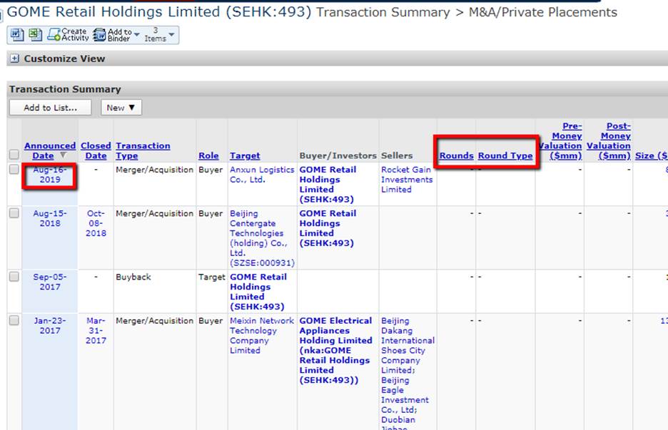Sort by Role column header

pos(208,156)
